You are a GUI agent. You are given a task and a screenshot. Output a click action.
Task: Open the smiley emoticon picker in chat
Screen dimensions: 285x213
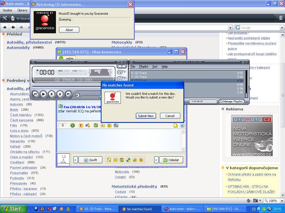click(x=73, y=125)
